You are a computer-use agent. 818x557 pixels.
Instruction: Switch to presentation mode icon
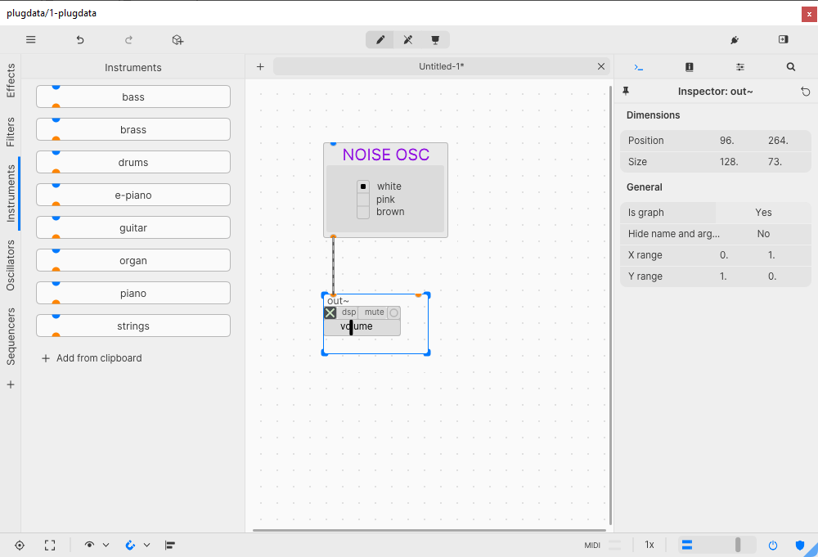coord(435,39)
